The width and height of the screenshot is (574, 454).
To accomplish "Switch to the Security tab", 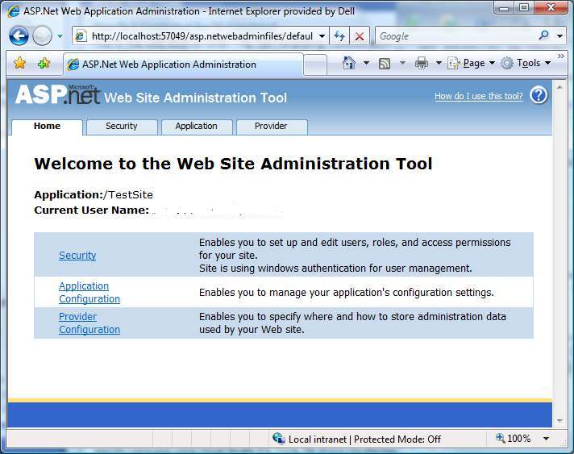I will (121, 127).
